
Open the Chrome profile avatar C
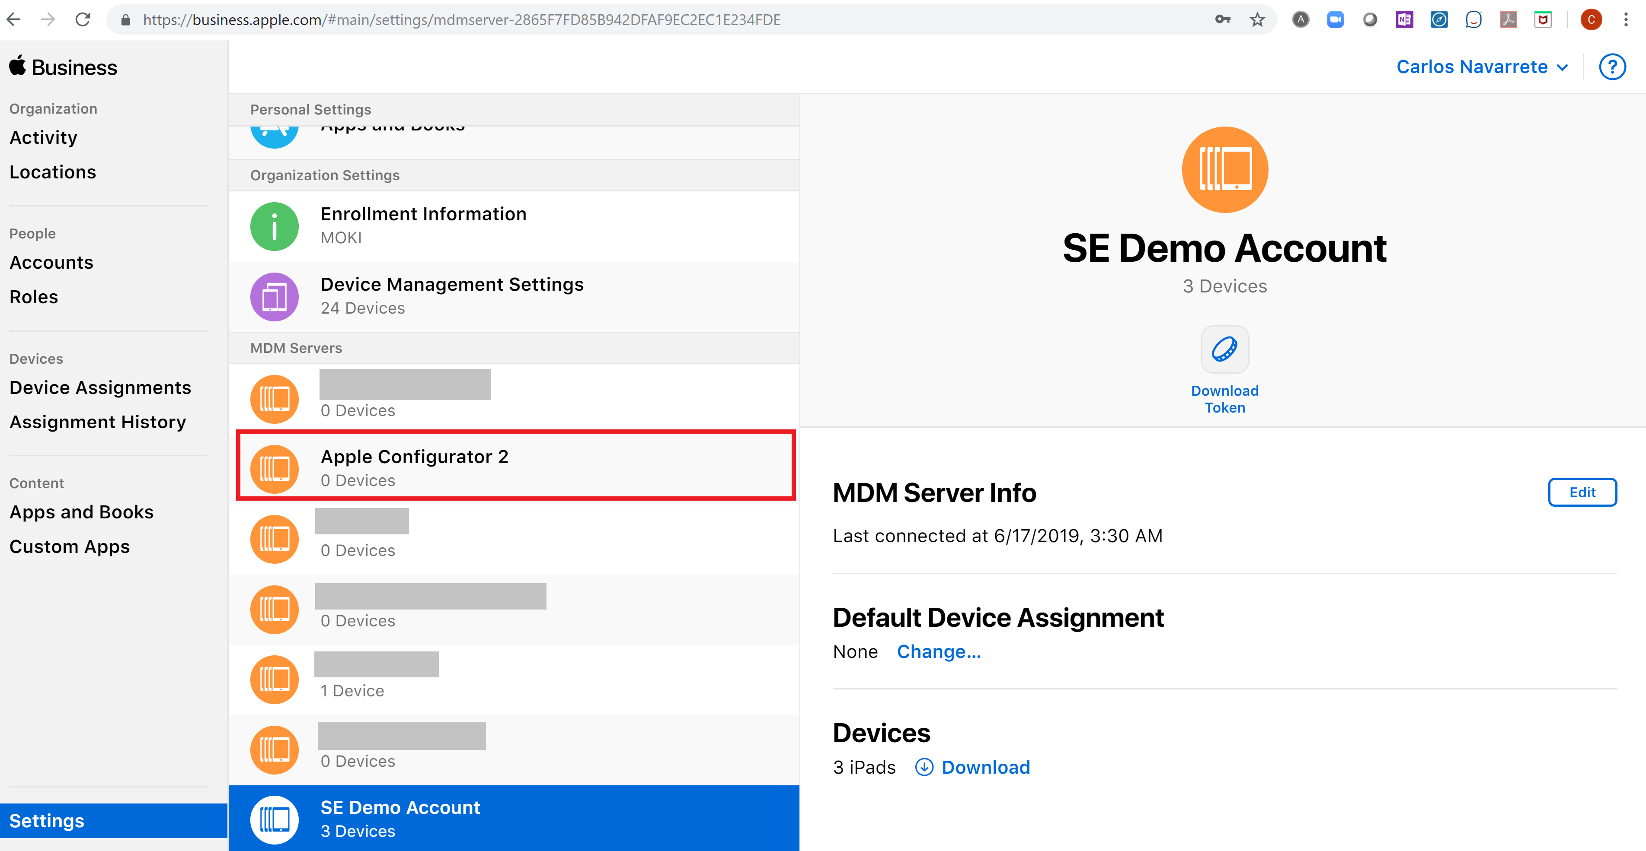point(1591,20)
